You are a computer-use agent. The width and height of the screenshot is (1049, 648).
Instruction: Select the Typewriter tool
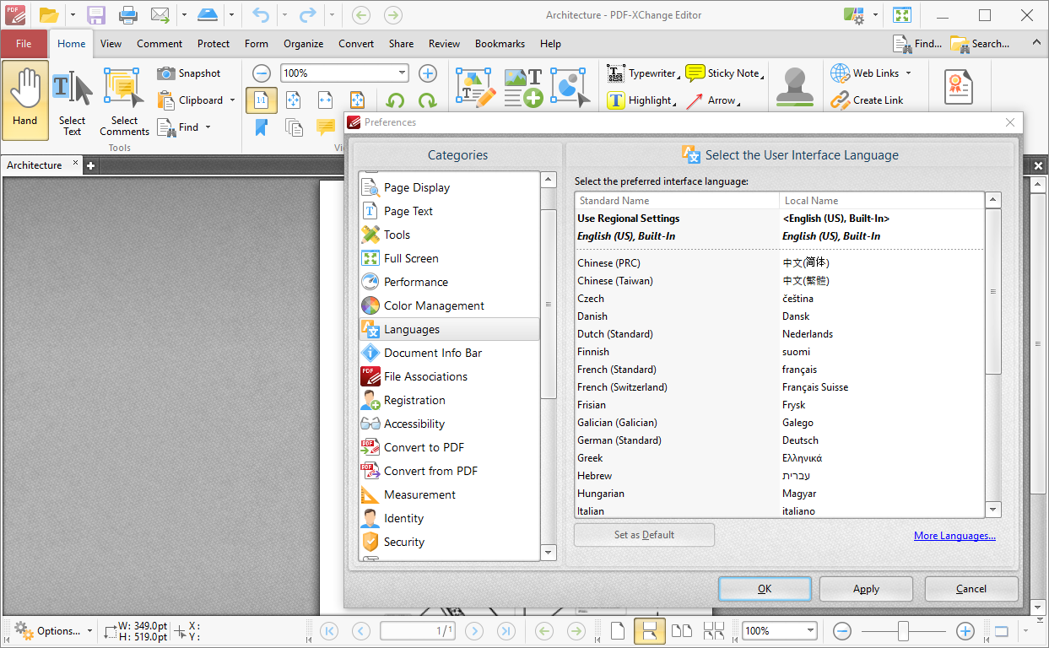(641, 73)
